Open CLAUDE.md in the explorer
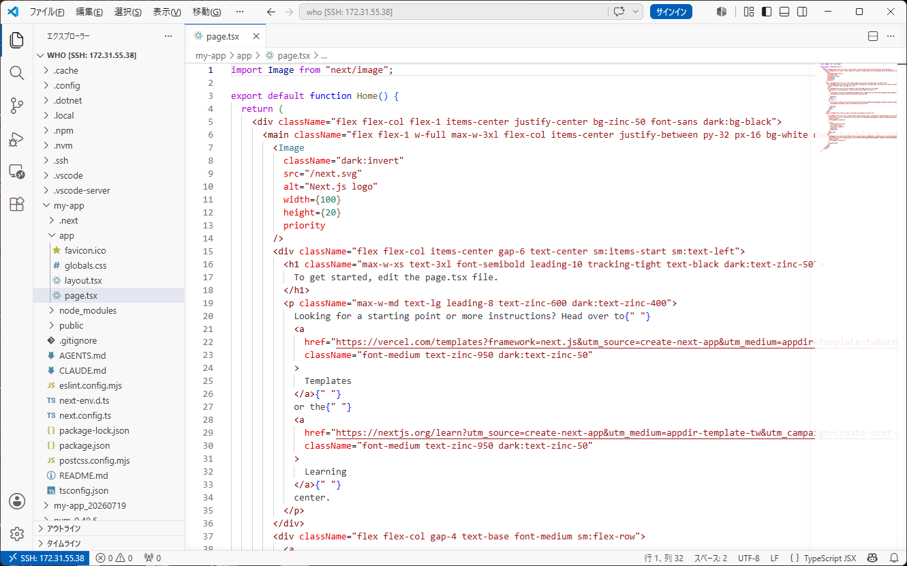Image resolution: width=907 pixels, height=566 pixels. pos(109,370)
